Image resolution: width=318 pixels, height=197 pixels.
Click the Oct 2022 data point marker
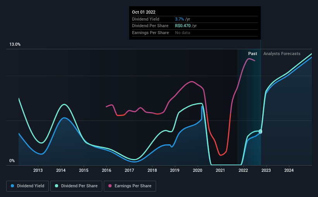260,131
